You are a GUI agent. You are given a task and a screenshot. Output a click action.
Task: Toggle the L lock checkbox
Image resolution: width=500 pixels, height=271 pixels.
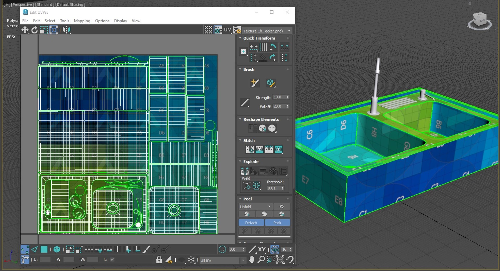point(113,260)
